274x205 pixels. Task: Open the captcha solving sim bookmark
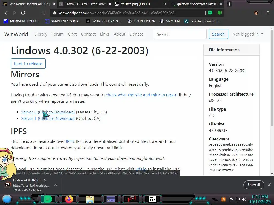point(203,21)
